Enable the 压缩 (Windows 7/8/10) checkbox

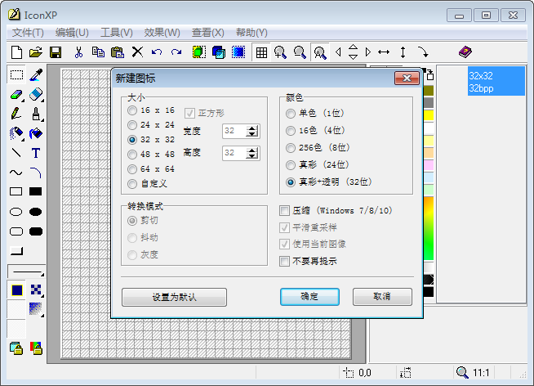pos(285,210)
